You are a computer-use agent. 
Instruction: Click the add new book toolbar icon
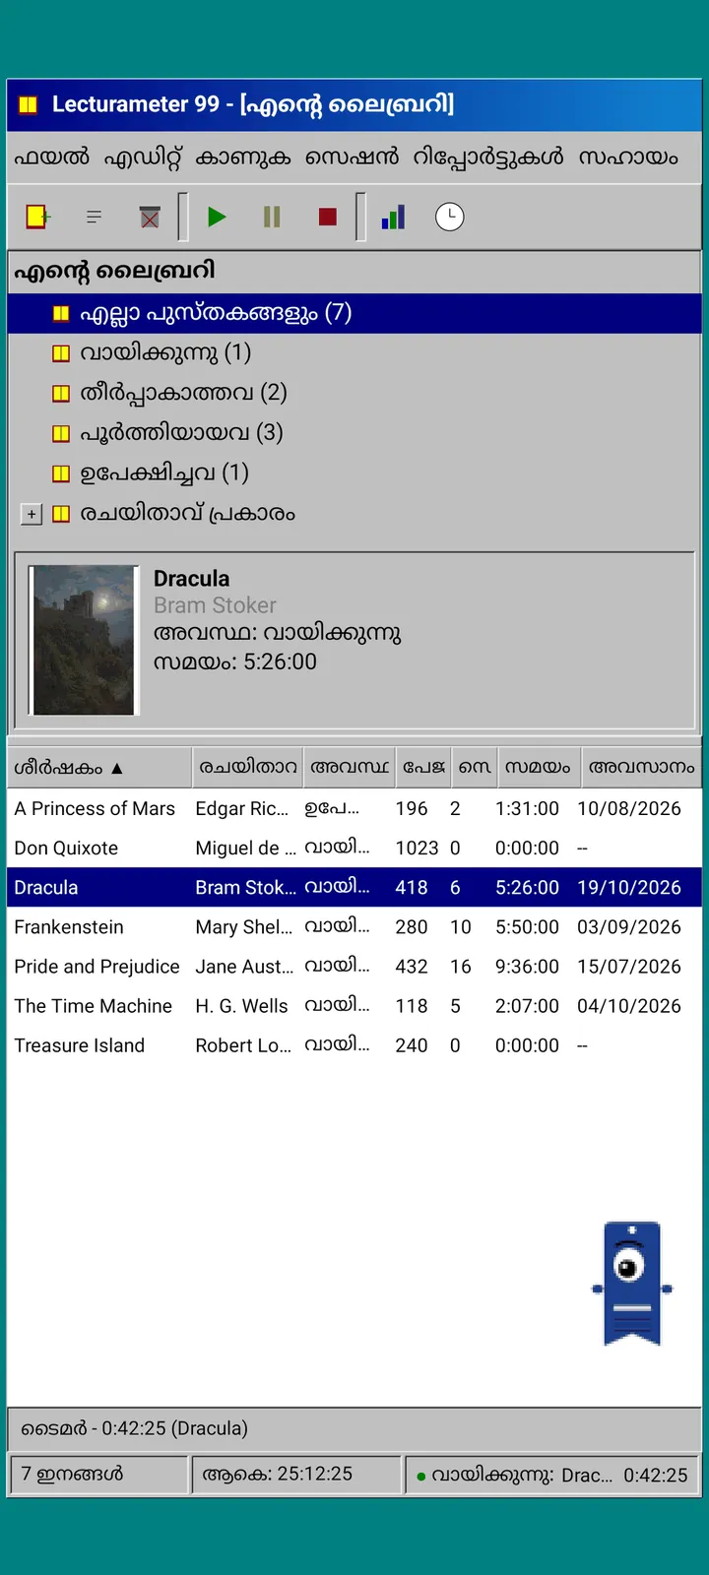tap(37, 217)
